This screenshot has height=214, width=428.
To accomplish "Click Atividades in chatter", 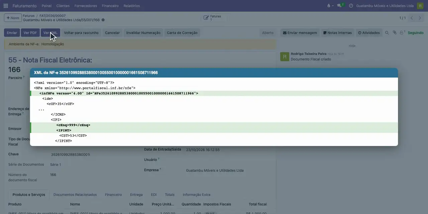I will 369,33.
